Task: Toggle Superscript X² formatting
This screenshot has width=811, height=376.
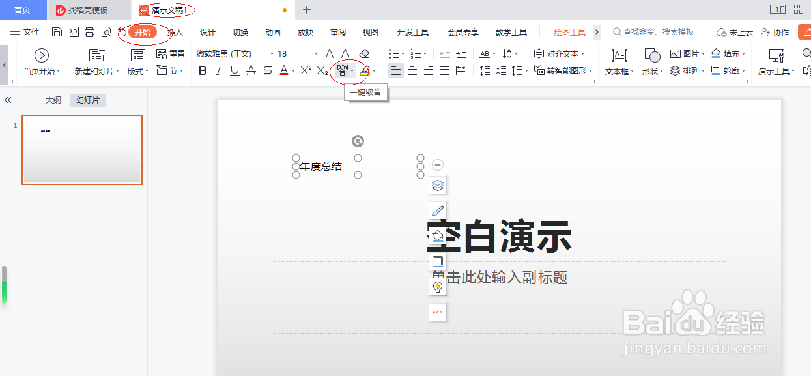Action: coord(306,70)
